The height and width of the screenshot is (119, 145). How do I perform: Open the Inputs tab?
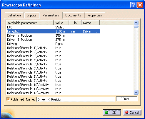coord(32,15)
